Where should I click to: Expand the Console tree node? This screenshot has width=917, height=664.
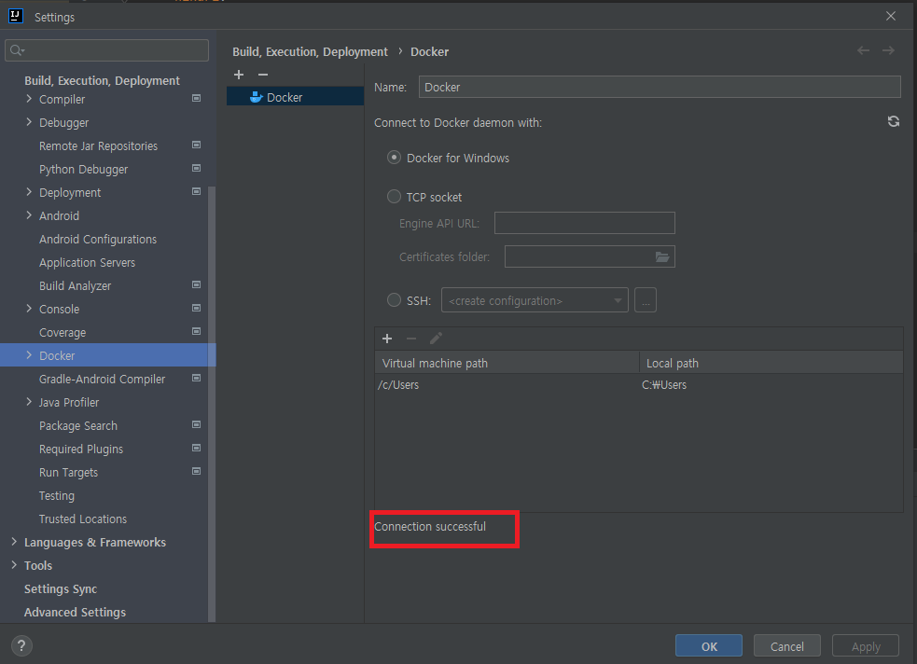click(x=29, y=309)
